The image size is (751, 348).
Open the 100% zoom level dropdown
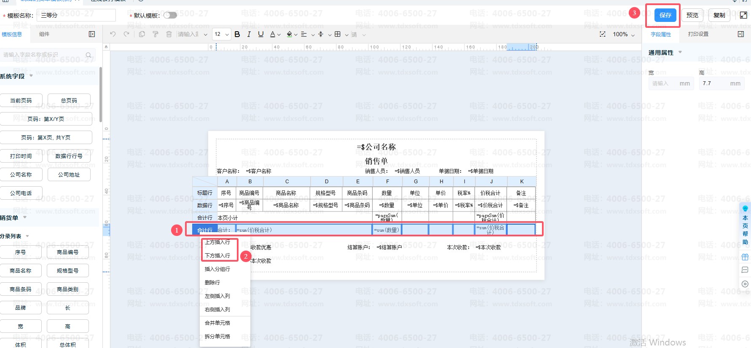(624, 34)
